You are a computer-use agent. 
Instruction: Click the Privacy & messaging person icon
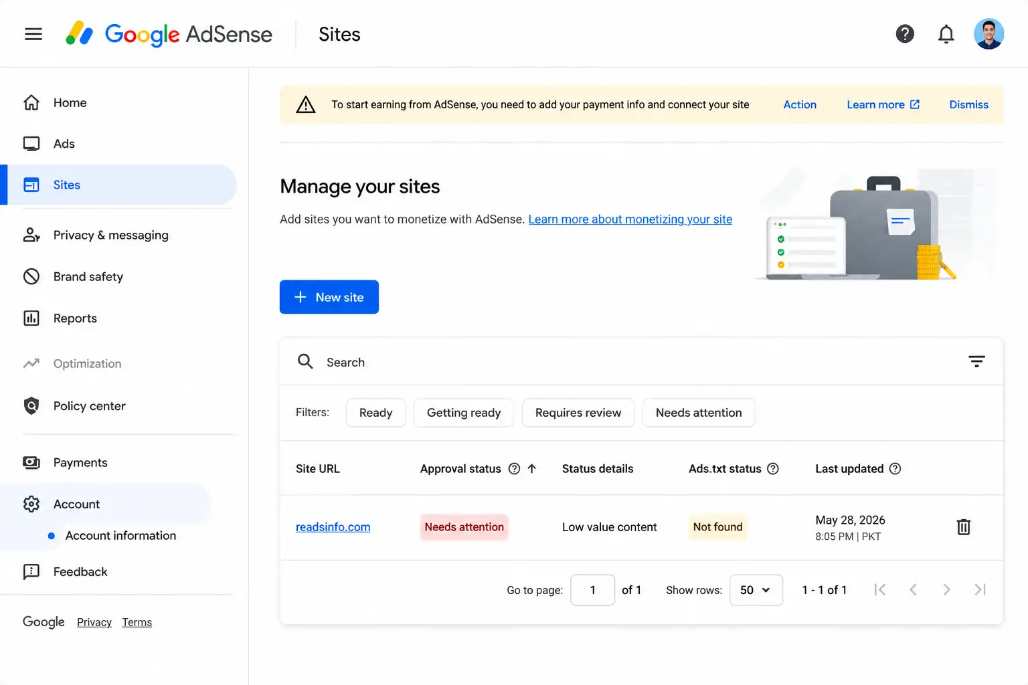click(31, 235)
